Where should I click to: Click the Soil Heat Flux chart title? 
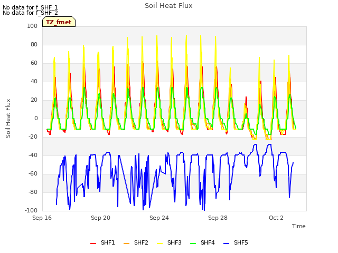point(168,6)
